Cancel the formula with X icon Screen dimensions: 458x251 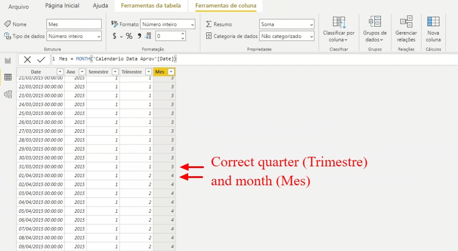point(27,59)
